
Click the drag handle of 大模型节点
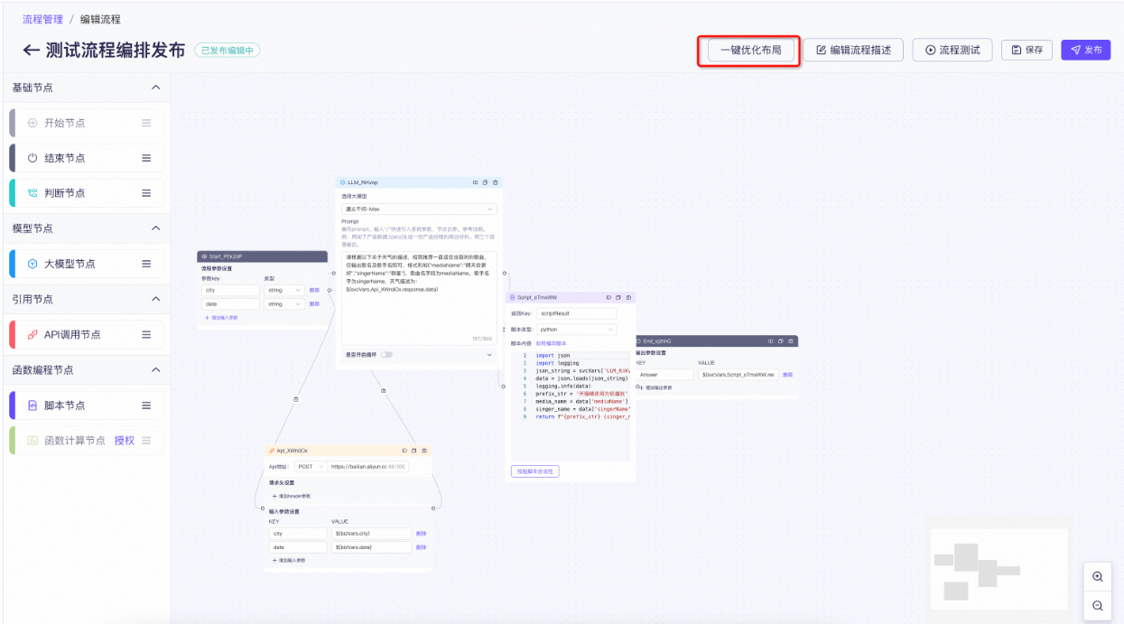click(x=146, y=264)
